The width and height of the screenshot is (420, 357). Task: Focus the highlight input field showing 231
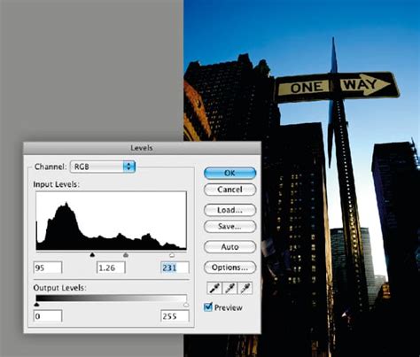pyautogui.click(x=175, y=268)
